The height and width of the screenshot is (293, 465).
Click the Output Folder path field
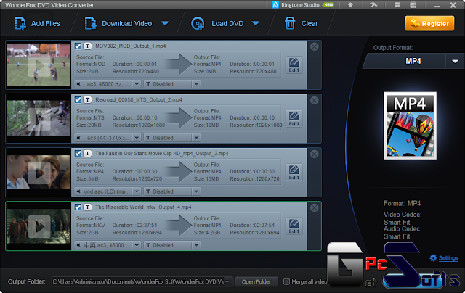point(138,281)
